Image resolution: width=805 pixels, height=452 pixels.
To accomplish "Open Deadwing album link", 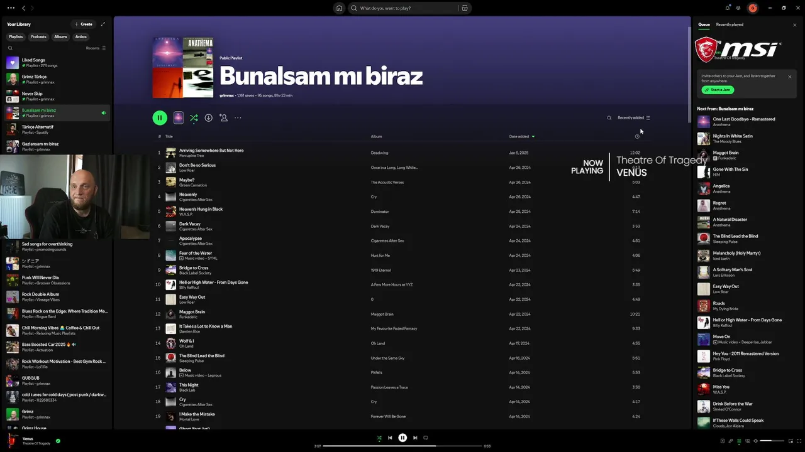I will pos(379,153).
